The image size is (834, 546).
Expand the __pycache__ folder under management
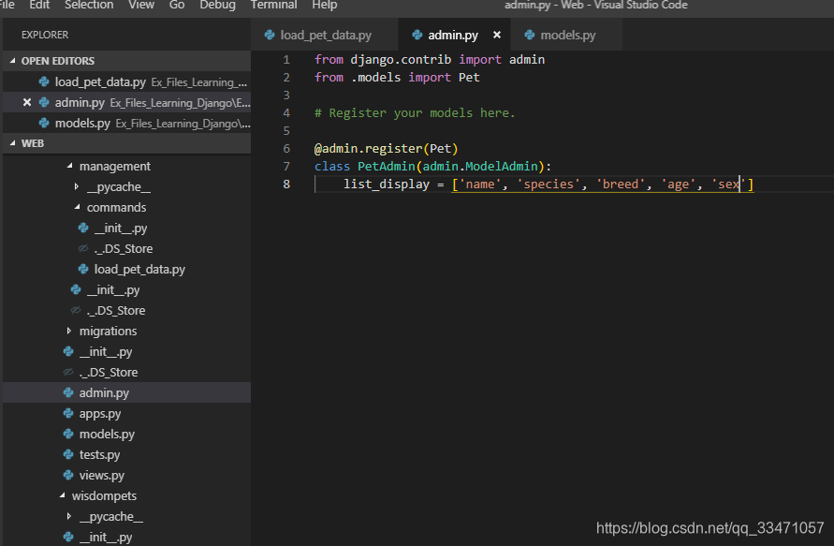pos(77,186)
